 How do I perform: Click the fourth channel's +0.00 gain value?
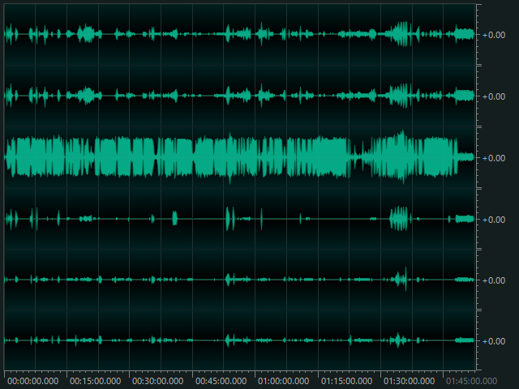click(494, 220)
